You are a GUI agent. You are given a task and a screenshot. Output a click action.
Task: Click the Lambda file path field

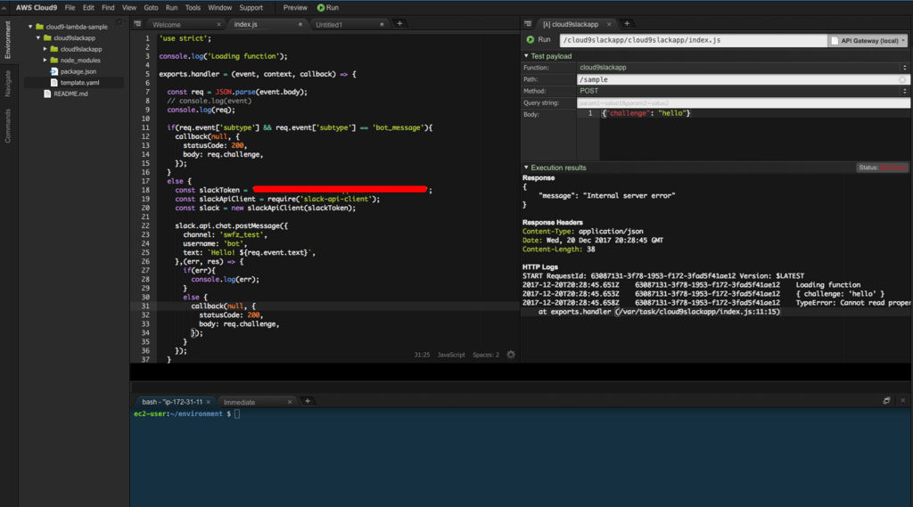(693, 40)
